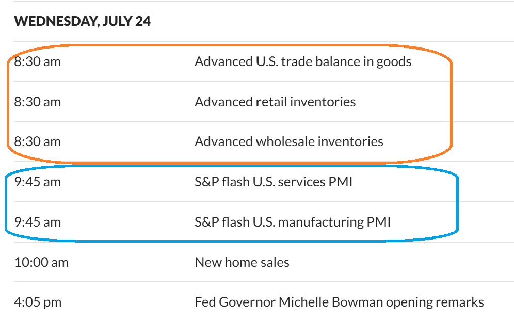514x319 pixels.
Task: Click the 8:30 am time beside wholesale inventories
Action: (38, 141)
